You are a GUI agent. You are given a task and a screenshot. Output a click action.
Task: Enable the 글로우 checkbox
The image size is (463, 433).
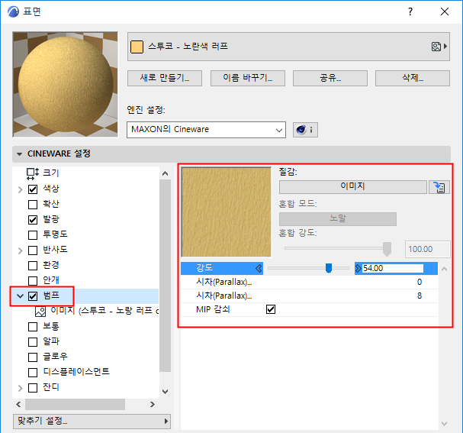click(x=33, y=357)
